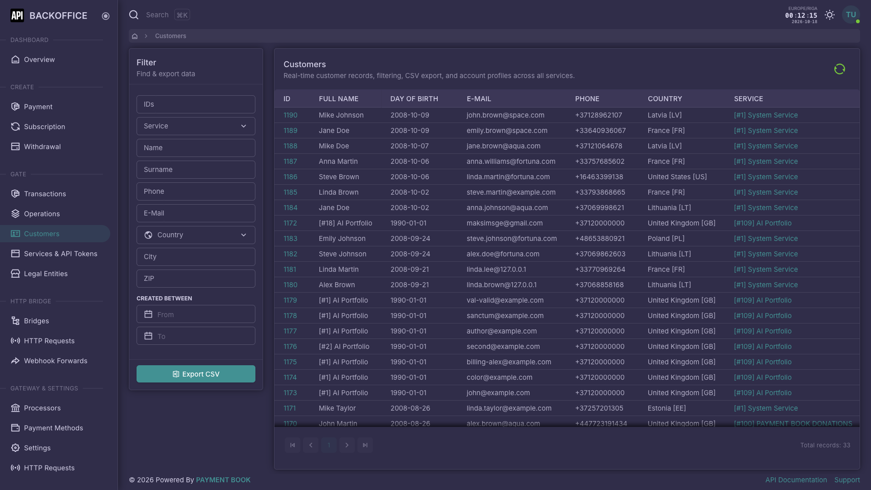Image resolution: width=871 pixels, height=490 pixels.
Task: Click the Operations layers icon
Action: click(x=15, y=214)
